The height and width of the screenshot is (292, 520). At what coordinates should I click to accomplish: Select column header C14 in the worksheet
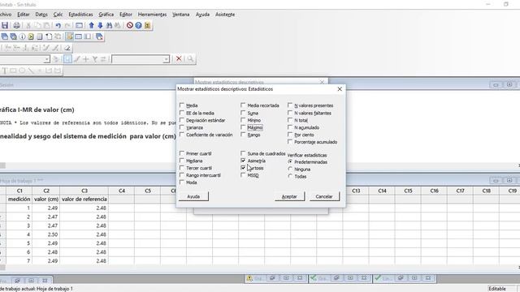382,191
